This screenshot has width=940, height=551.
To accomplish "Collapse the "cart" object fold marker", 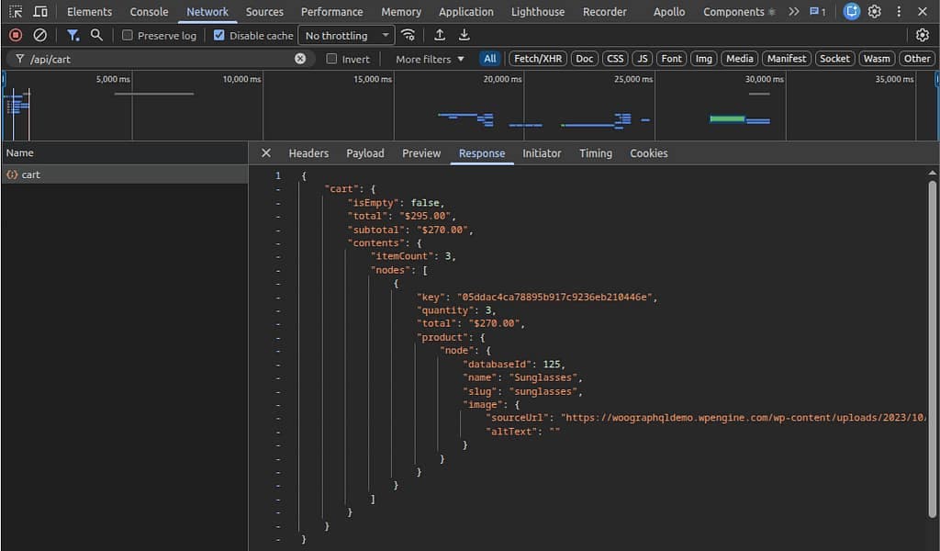I will [x=277, y=189].
